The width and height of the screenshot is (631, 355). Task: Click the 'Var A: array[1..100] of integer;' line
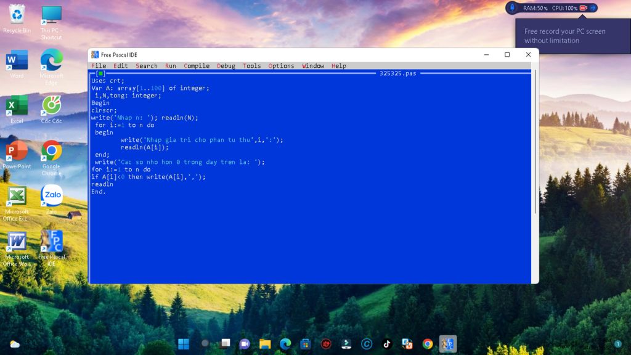[x=150, y=88]
